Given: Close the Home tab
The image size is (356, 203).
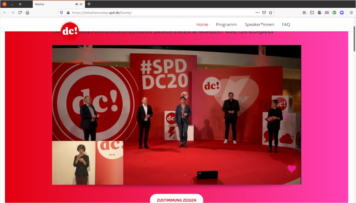Looking at the screenshot, I should pyautogui.click(x=81, y=4).
